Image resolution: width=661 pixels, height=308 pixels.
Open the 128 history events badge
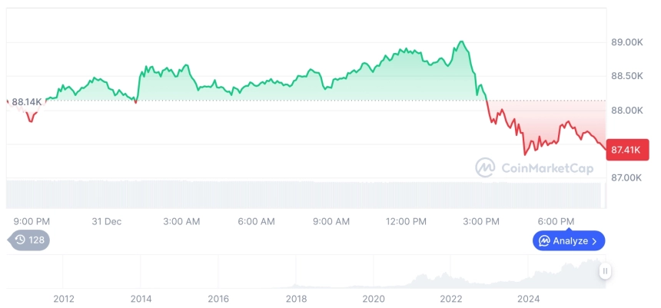pos(31,240)
